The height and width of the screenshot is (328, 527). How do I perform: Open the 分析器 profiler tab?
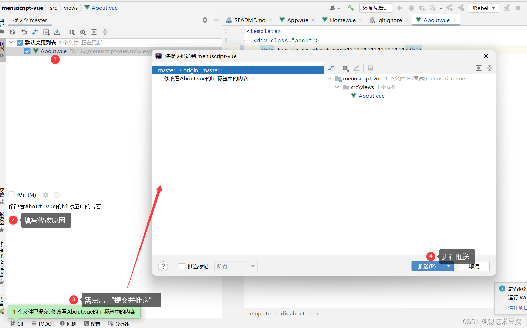tap(118, 324)
